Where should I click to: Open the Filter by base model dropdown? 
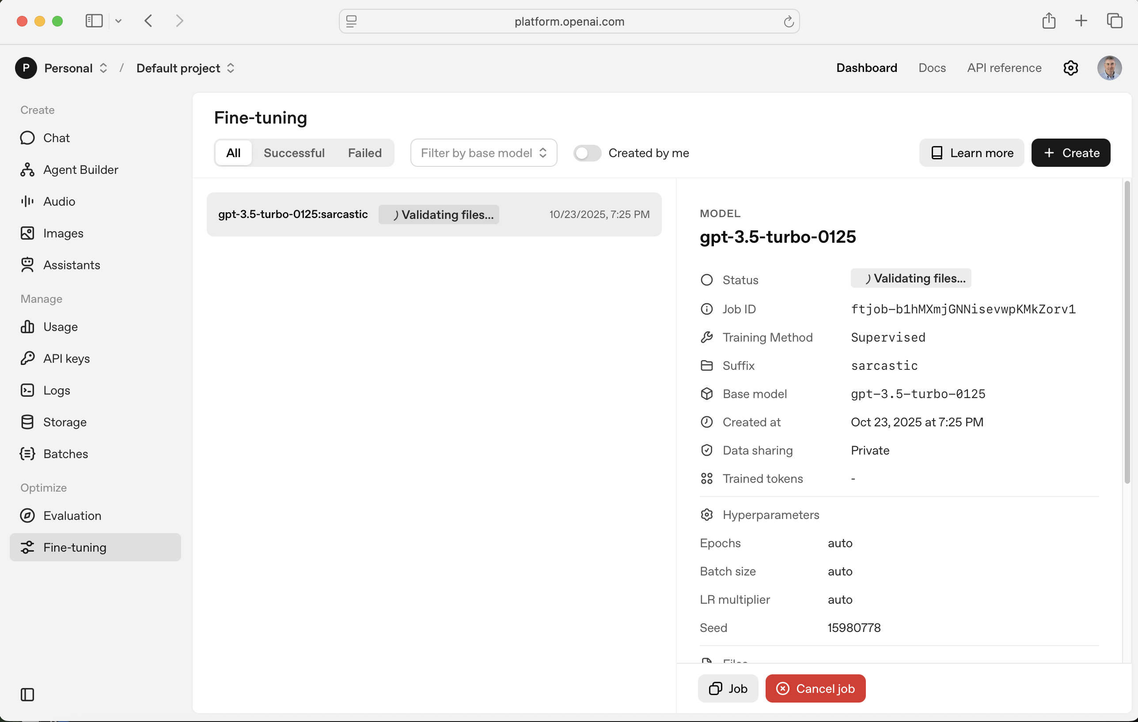(483, 153)
